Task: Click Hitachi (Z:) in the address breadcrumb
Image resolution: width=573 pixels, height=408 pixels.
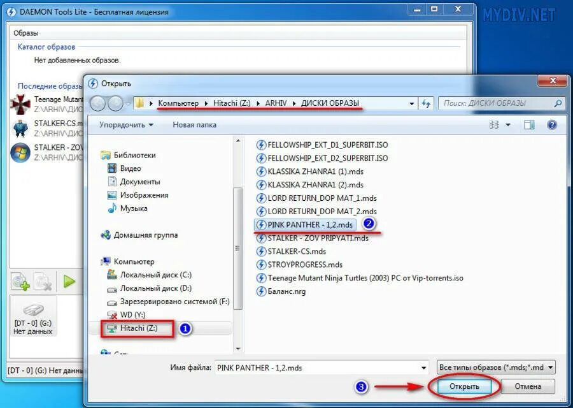Action: pos(232,103)
